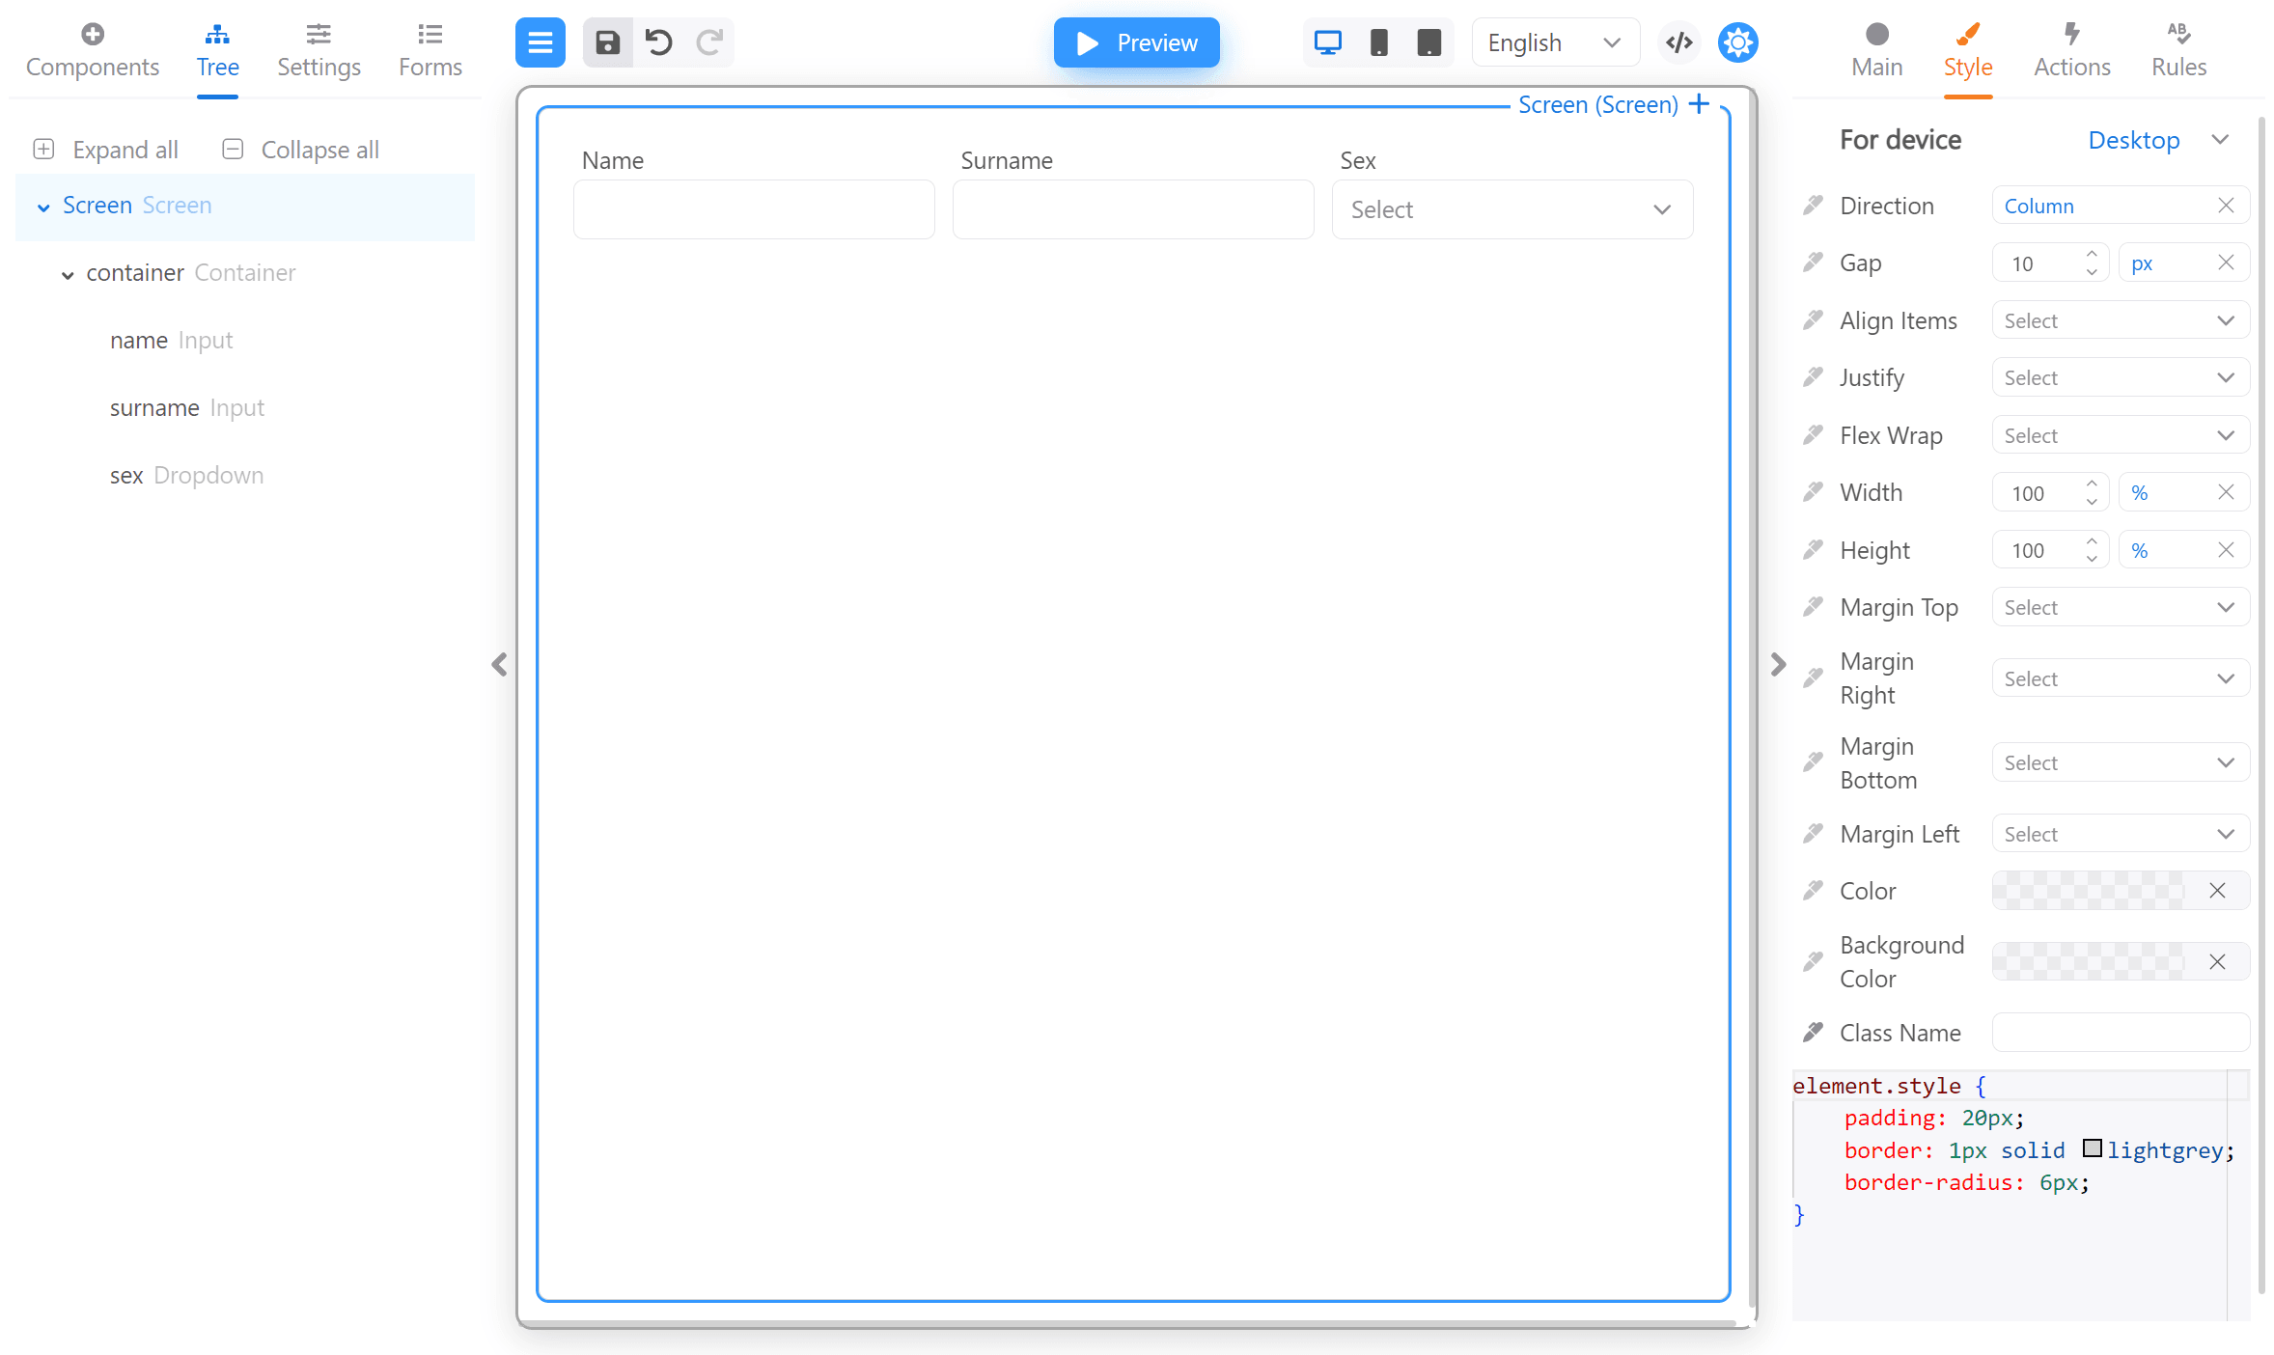This screenshot has width=2274, height=1355.
Task: Undo the last change
Action: (x=658, y=41)
